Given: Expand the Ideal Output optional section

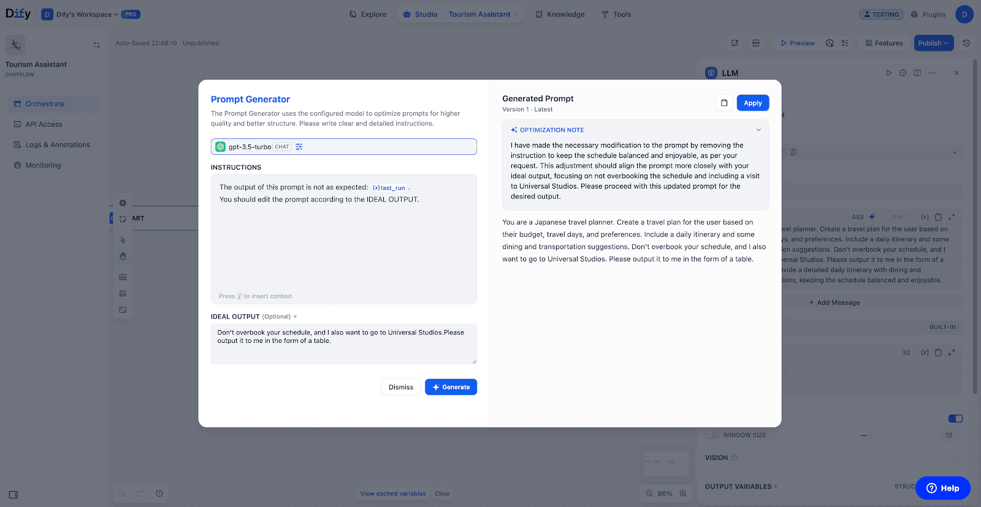Looking at the screenshot, I should tap(295, 317).
